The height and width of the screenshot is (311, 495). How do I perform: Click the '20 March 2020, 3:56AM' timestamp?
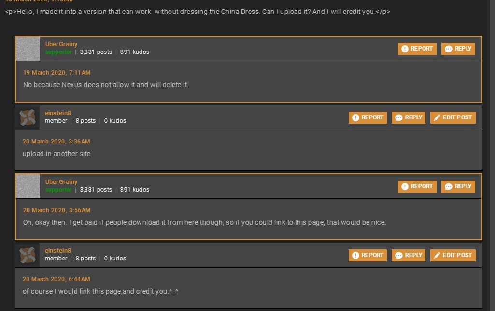click(57, 210)
